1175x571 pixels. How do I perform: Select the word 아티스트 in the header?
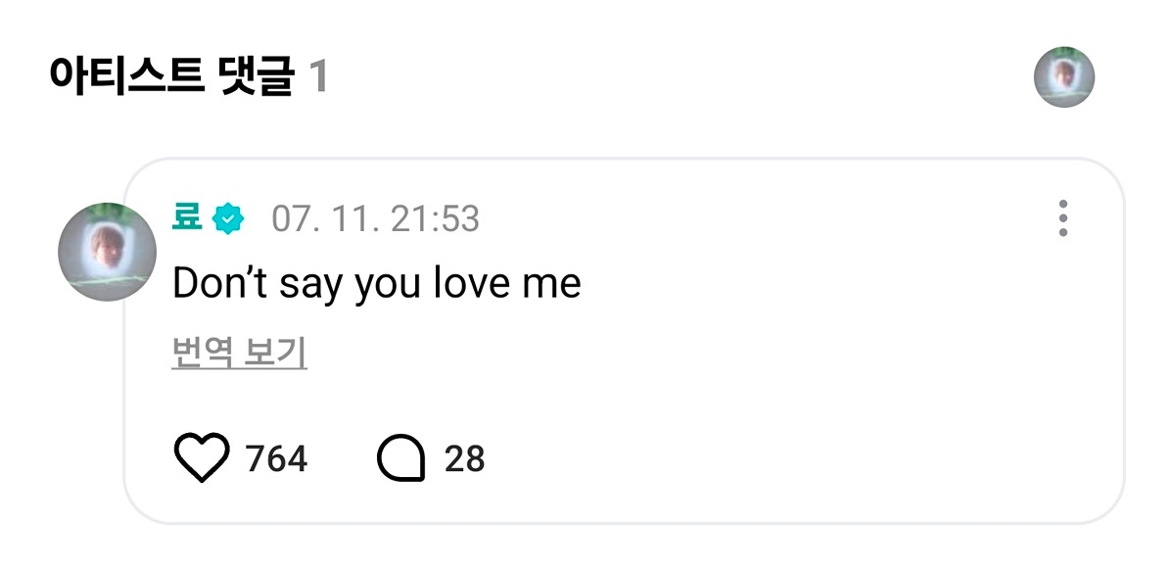click(126, 77)
